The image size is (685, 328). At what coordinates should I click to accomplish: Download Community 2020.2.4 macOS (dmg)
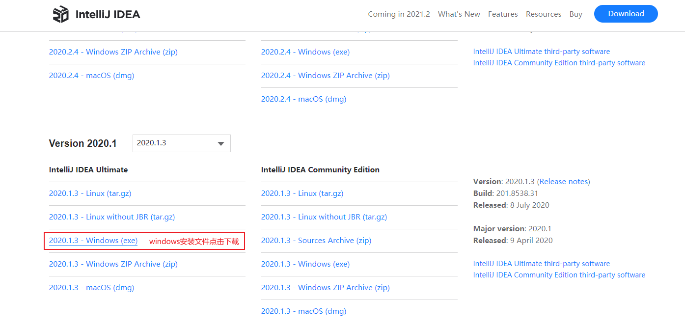304,99
